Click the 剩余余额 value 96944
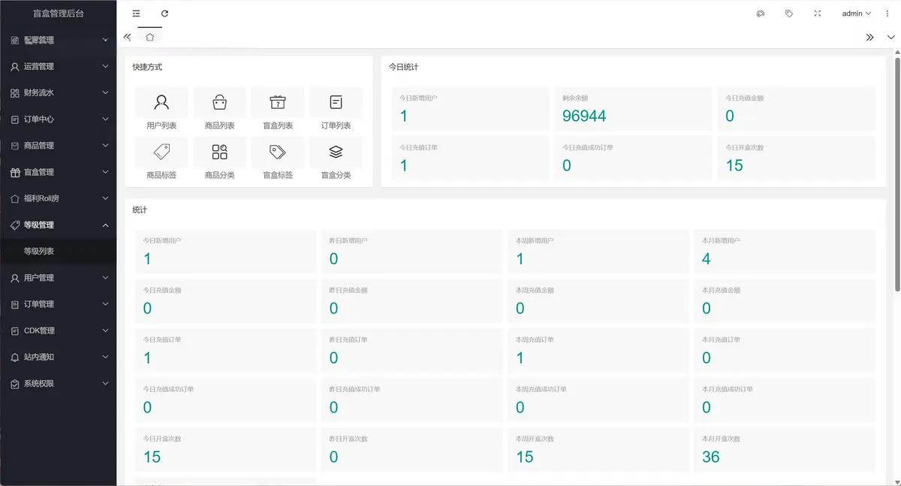 coord(584,116)
